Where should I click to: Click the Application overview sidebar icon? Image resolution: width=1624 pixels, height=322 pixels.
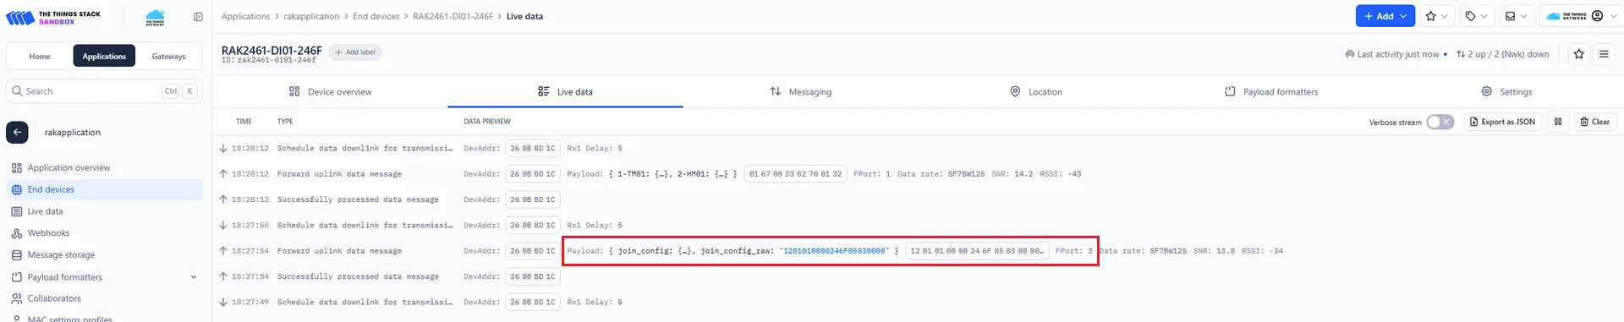pyautogui.click(x=17, y=168)
